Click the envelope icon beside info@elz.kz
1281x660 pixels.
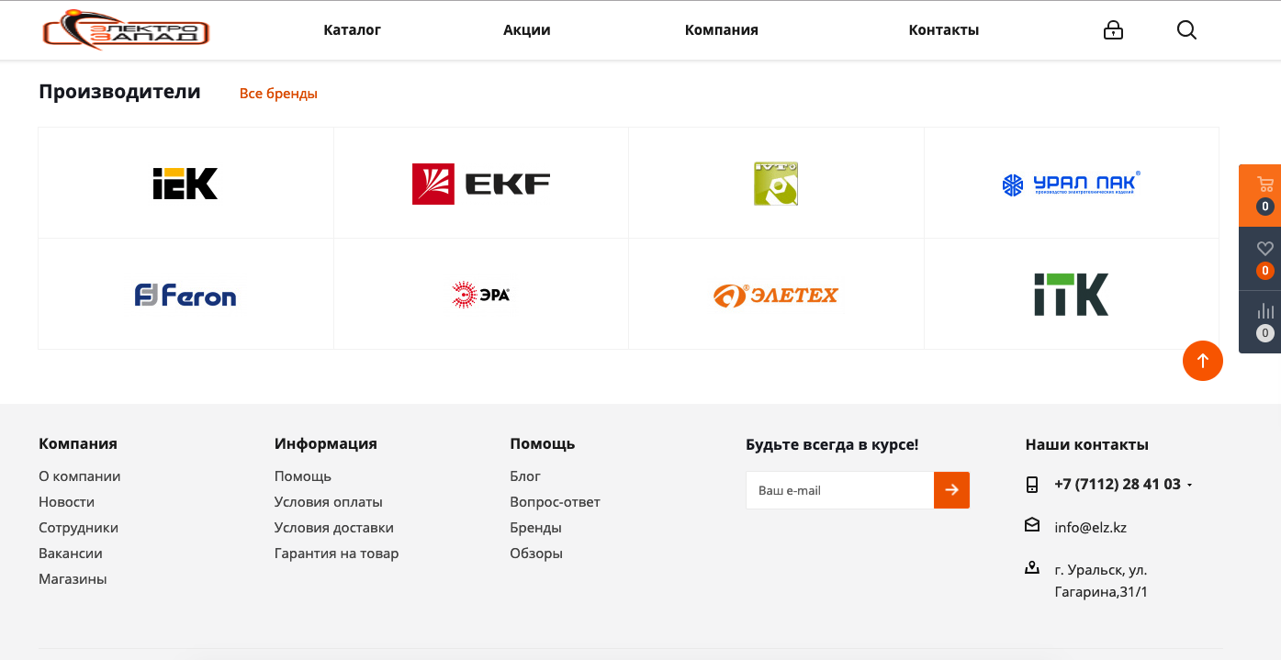(x=1032, y=525)
